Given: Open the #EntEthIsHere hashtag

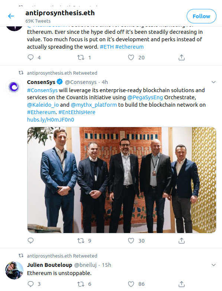Looking at the screenshot, I should [x=77, y=112].
